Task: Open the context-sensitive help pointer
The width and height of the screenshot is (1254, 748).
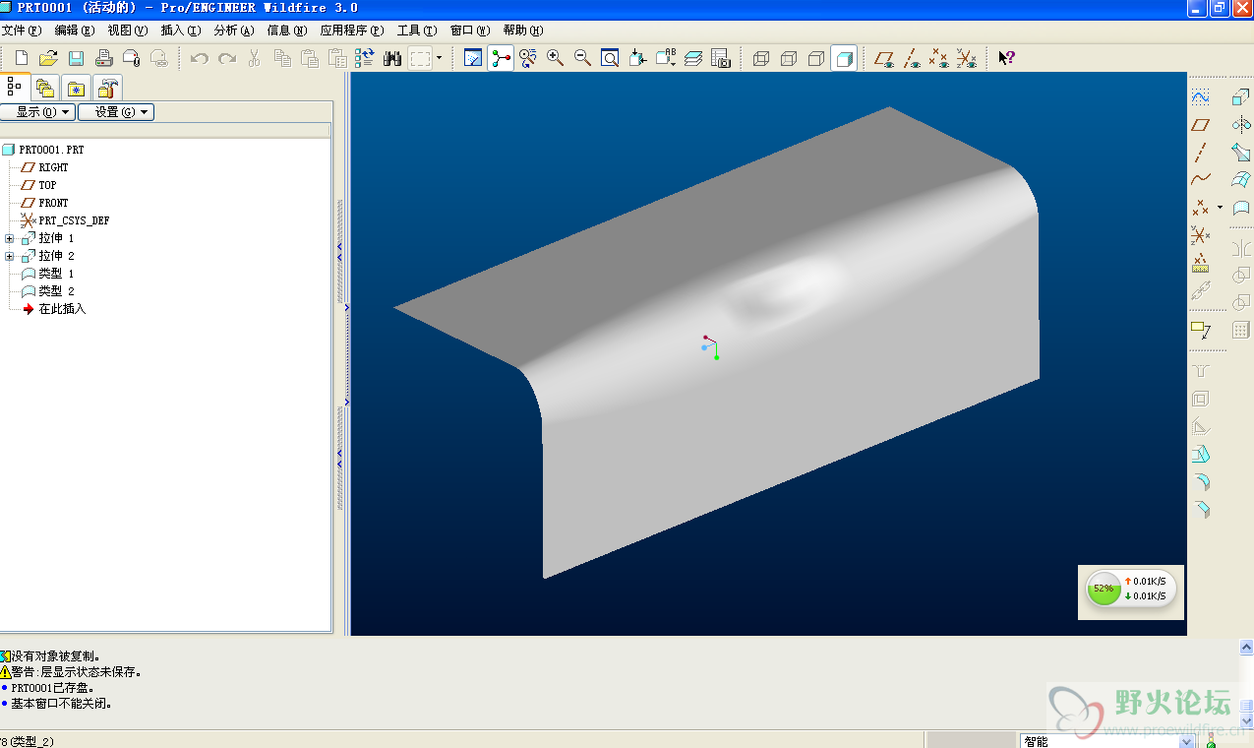Action: click(x=1006, y=58)
